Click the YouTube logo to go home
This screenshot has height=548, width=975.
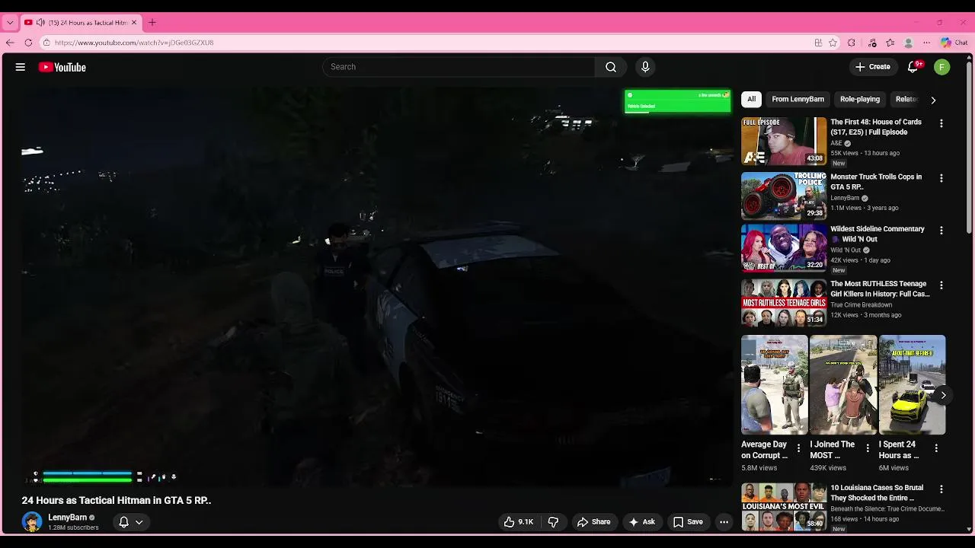pyautogui.click(x=62, y=67)
